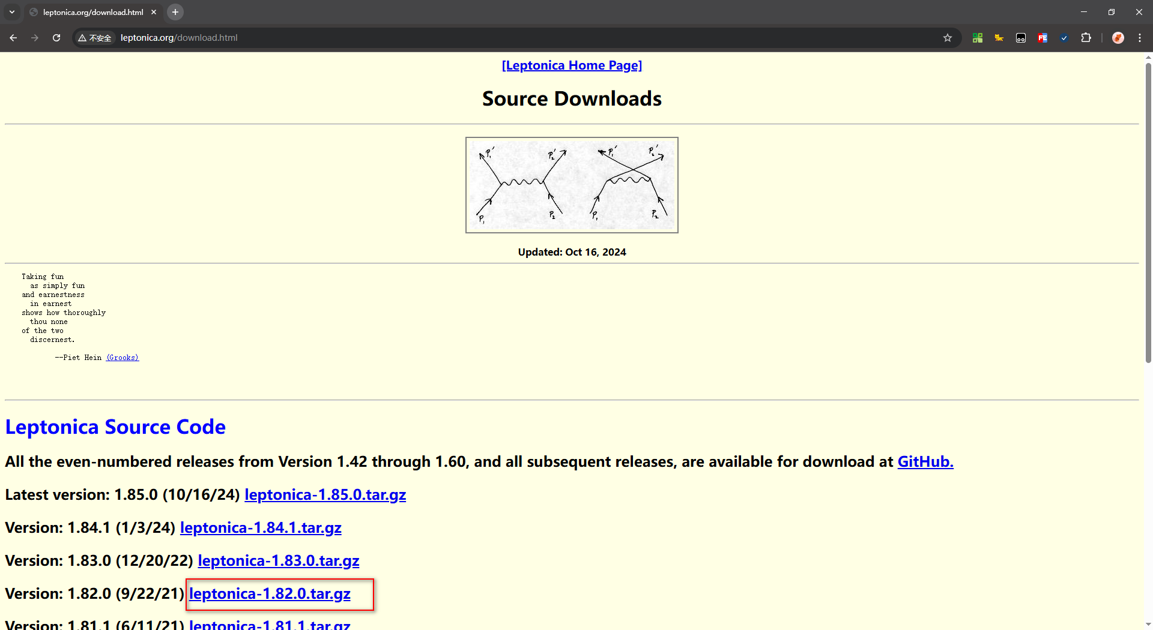Select the leptonica.org/download.html tab
This screenshot has width=1153, height=630.
pos(93,12)
